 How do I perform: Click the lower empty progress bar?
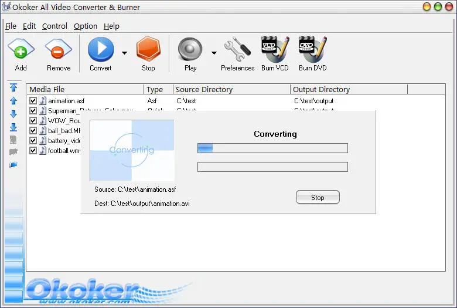pyautogui.click(x=272, y=167)
